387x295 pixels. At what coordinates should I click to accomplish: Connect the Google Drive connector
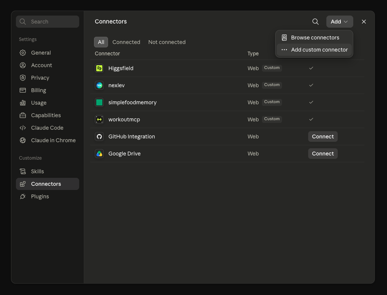[323, 154]
